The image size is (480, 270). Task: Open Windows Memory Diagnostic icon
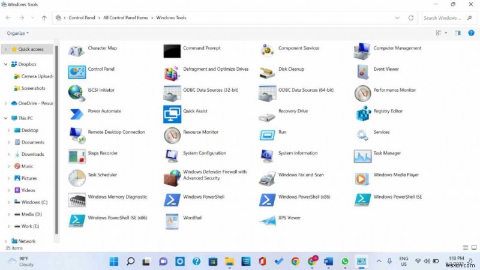point(77,200)
